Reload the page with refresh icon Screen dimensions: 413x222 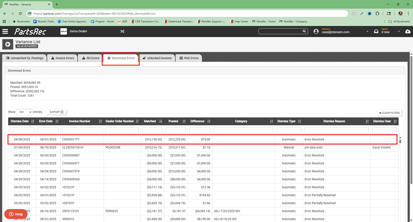(20, 14)
